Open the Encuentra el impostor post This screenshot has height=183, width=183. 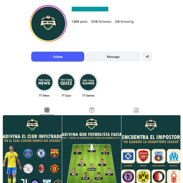tap(151, 149)
